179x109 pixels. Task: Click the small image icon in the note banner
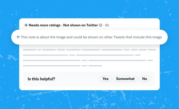pyautogui.click(x=18, y=37)
